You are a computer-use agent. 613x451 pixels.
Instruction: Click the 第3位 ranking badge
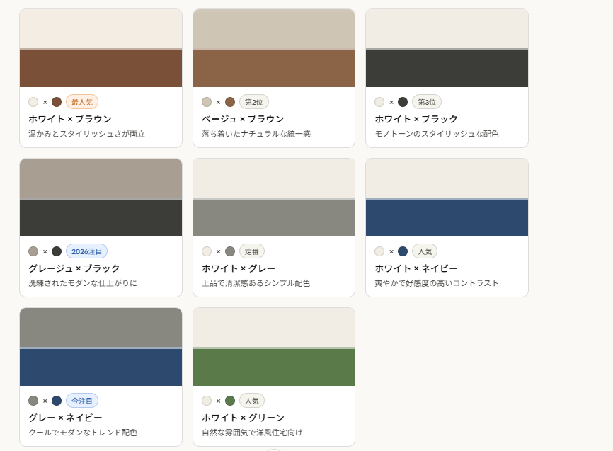tap(427, 102)
